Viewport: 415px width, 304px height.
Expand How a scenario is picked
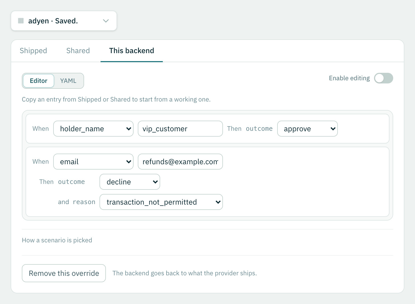[57, 240]
